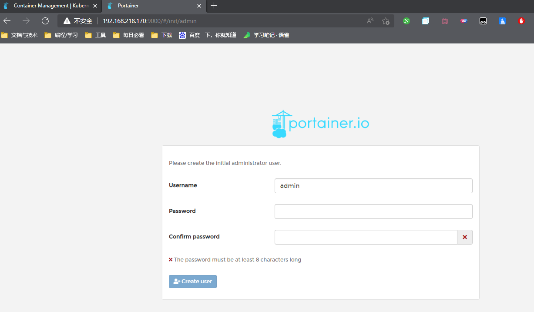Close the Container Management tab
This screenshot has width=534, height=312.
coord(95,6)
